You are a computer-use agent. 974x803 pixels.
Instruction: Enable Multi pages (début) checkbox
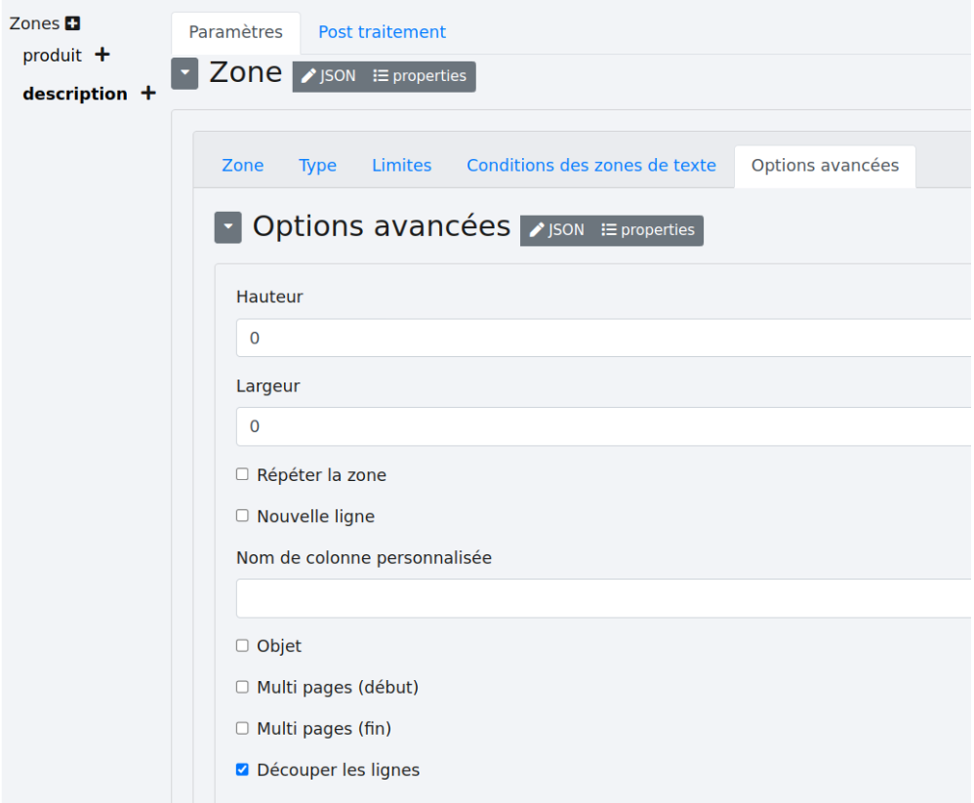tap(242, 687)
